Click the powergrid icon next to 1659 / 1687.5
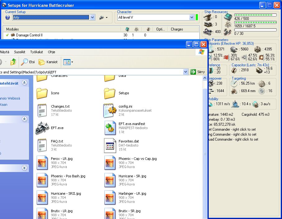Viewport: 282px width, 219px height. (x=228, y=25)
